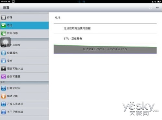This screenshot has height=120, width=162.
Task: Open the purple 备份和重置 icon
Action: 4,77
